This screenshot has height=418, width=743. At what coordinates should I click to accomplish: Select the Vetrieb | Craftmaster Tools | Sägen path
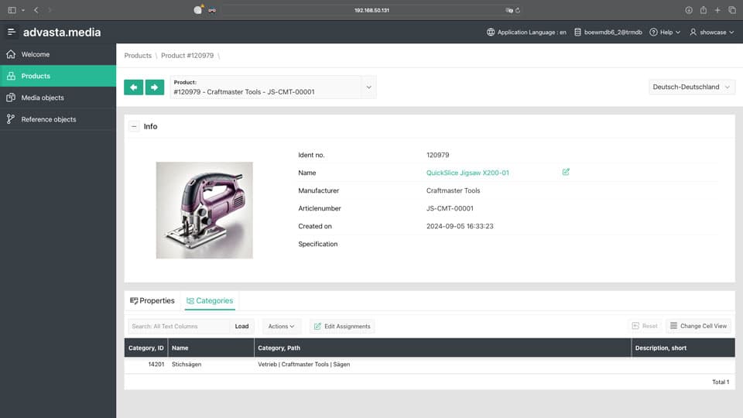(303, 365)
